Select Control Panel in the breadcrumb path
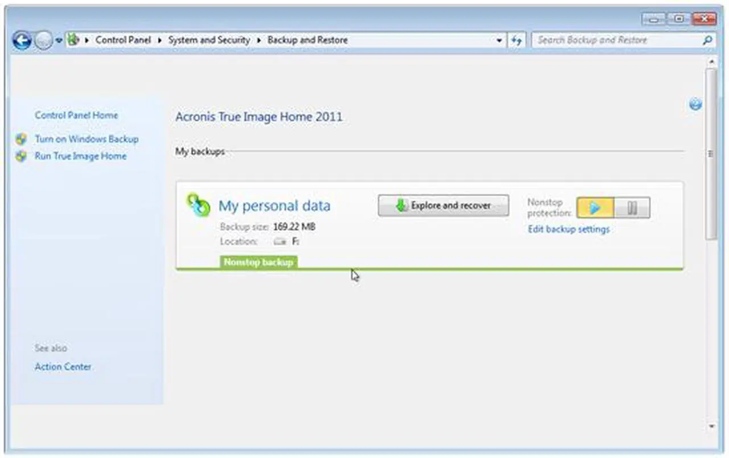The height and width of the screenshot is (458, 729). [x=123, y=40]
